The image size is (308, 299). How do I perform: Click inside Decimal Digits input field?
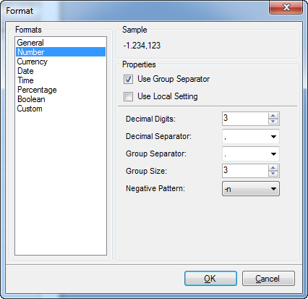click(245, 119)
